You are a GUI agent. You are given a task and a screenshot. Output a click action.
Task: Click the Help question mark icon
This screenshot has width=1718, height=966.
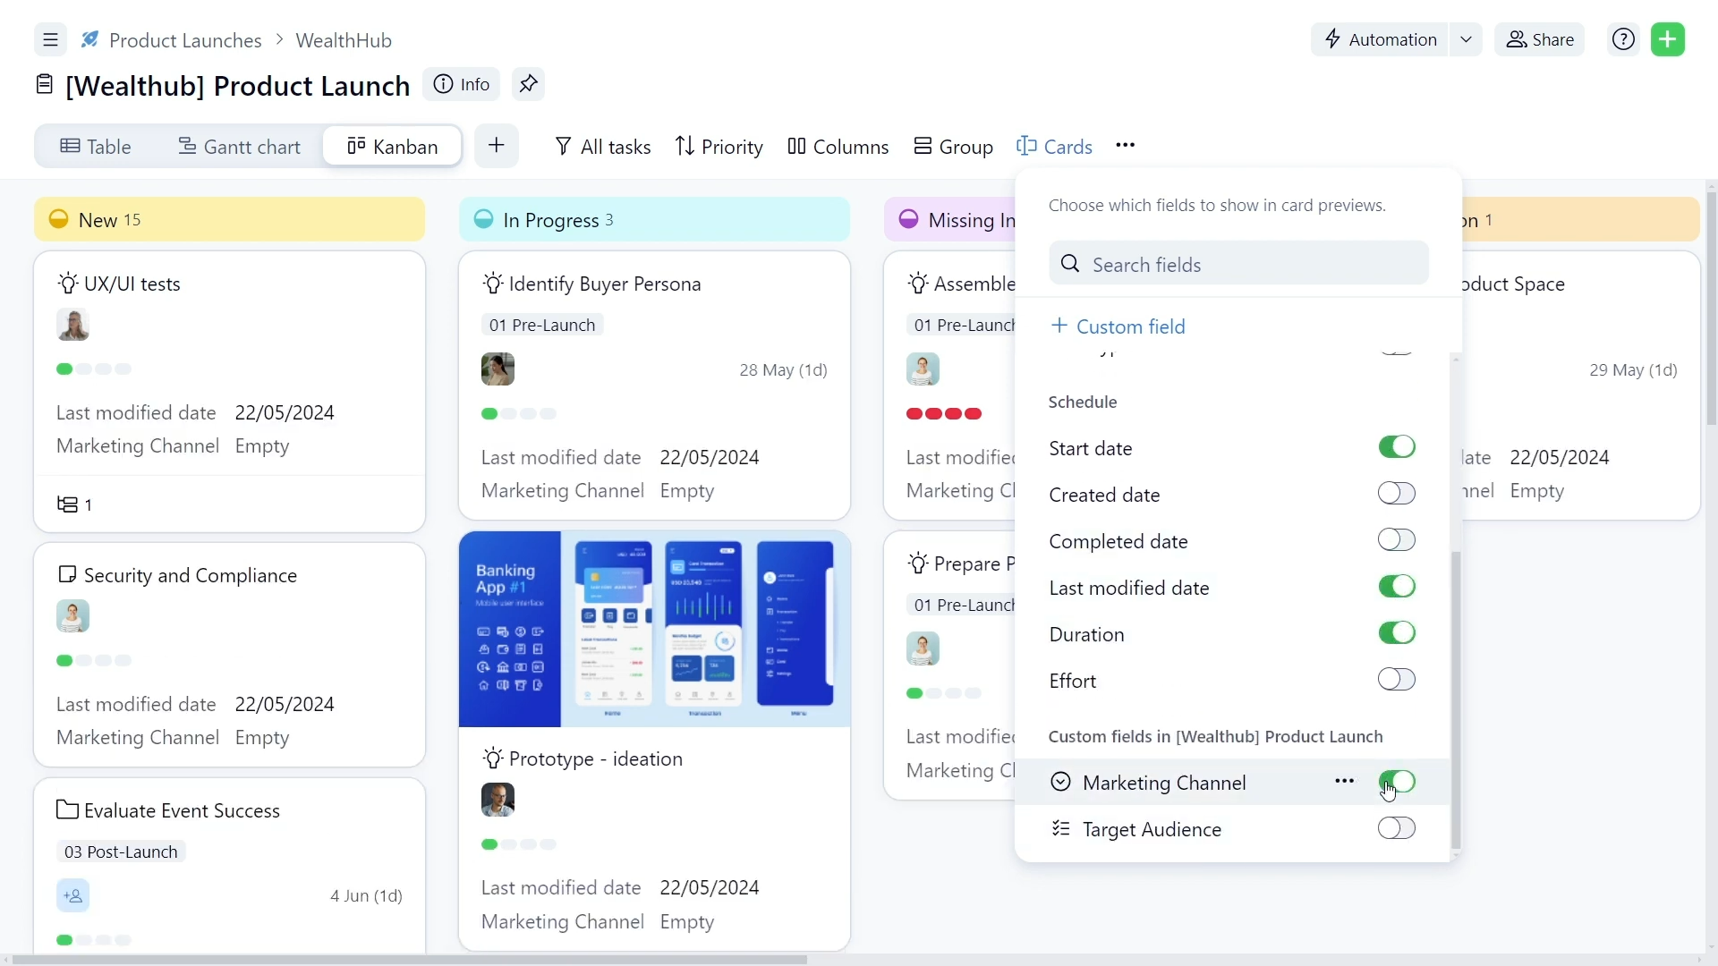1622,39
